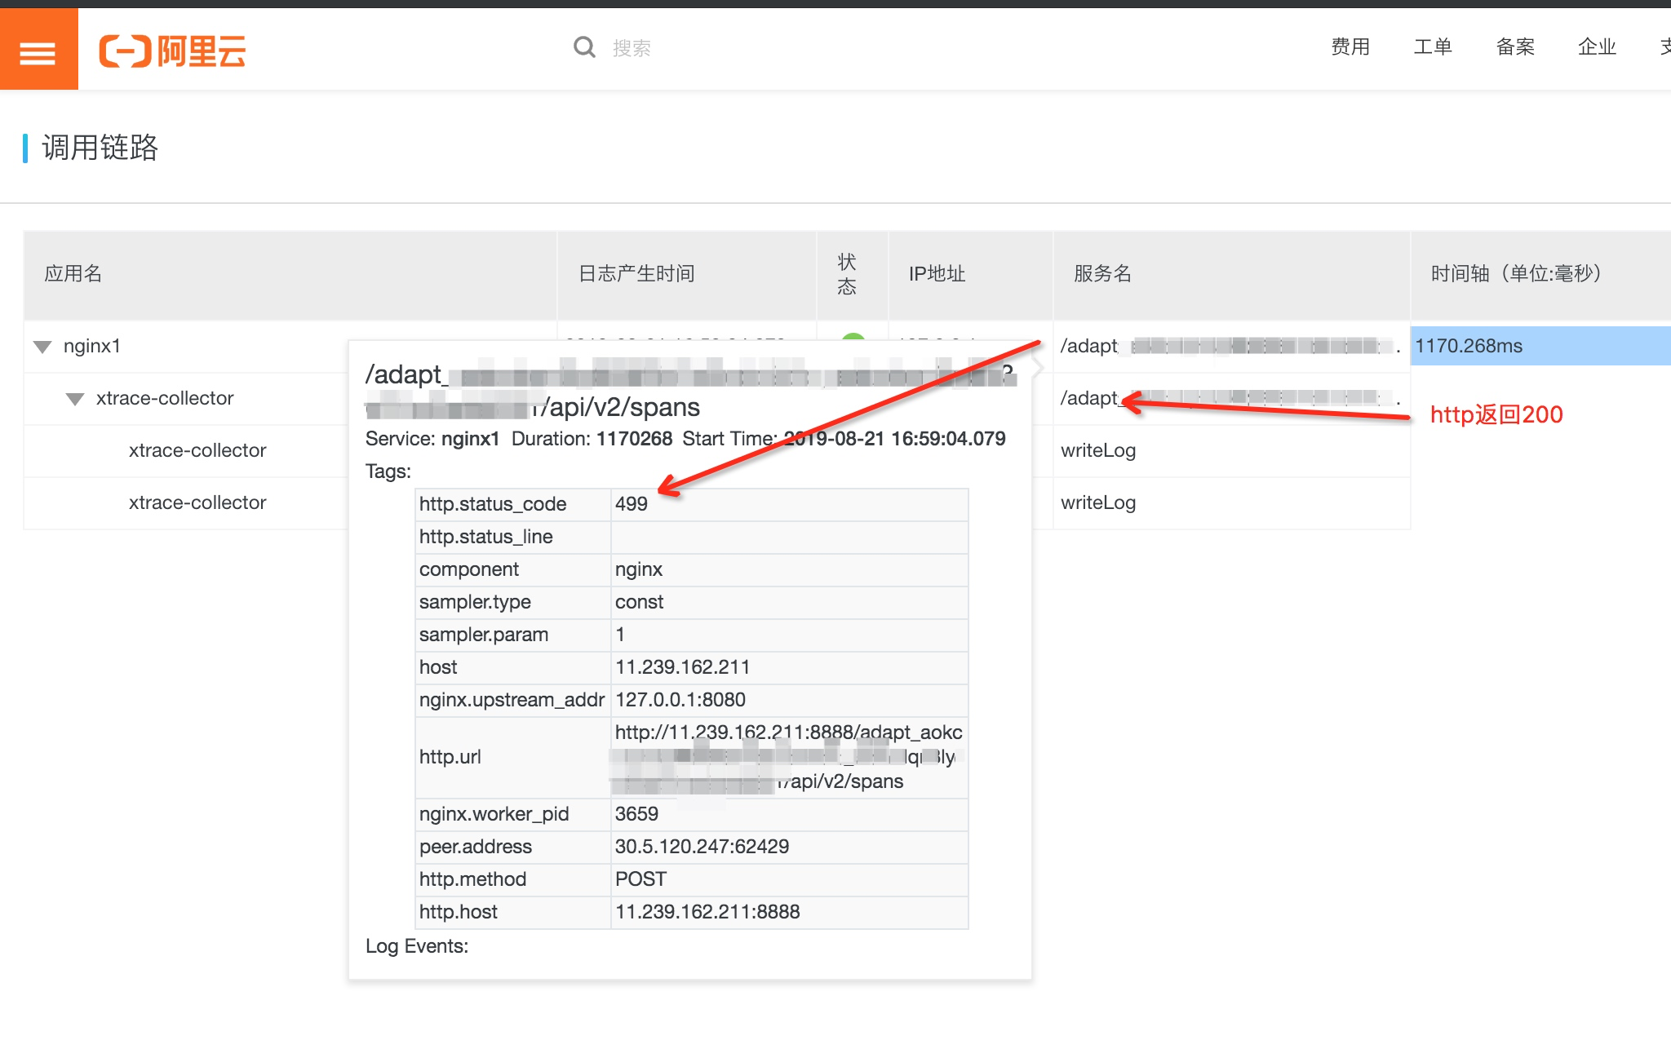Click the http.host value 11.239.162.211:8888
1671x1049 pixels.
[x=707, y=912]
